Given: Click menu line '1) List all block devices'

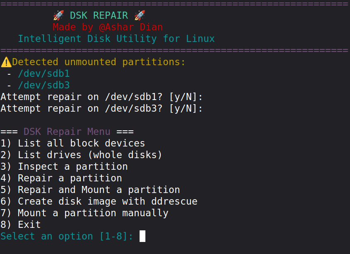Looking at the screenshot, I should [x=73, y=143].
